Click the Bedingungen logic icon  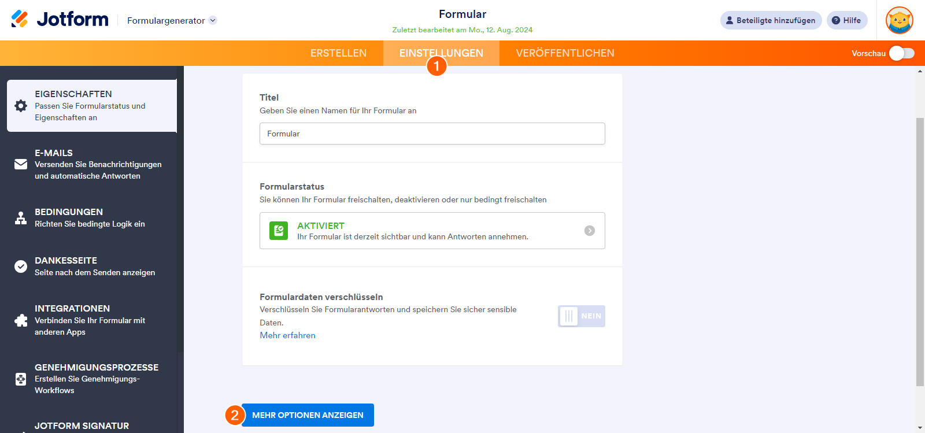coord(21,218)
